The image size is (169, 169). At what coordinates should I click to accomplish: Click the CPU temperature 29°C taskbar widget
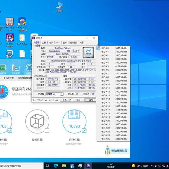point(111,166)
